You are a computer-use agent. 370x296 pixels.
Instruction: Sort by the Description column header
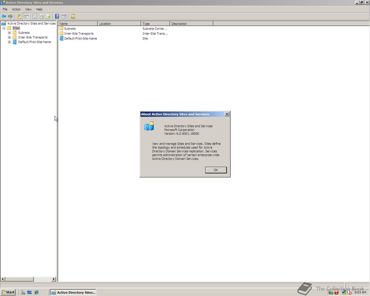tap(191, 24)
